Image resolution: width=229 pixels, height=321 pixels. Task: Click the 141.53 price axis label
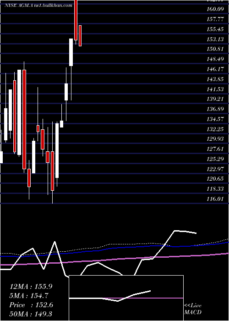pos(215,89)
